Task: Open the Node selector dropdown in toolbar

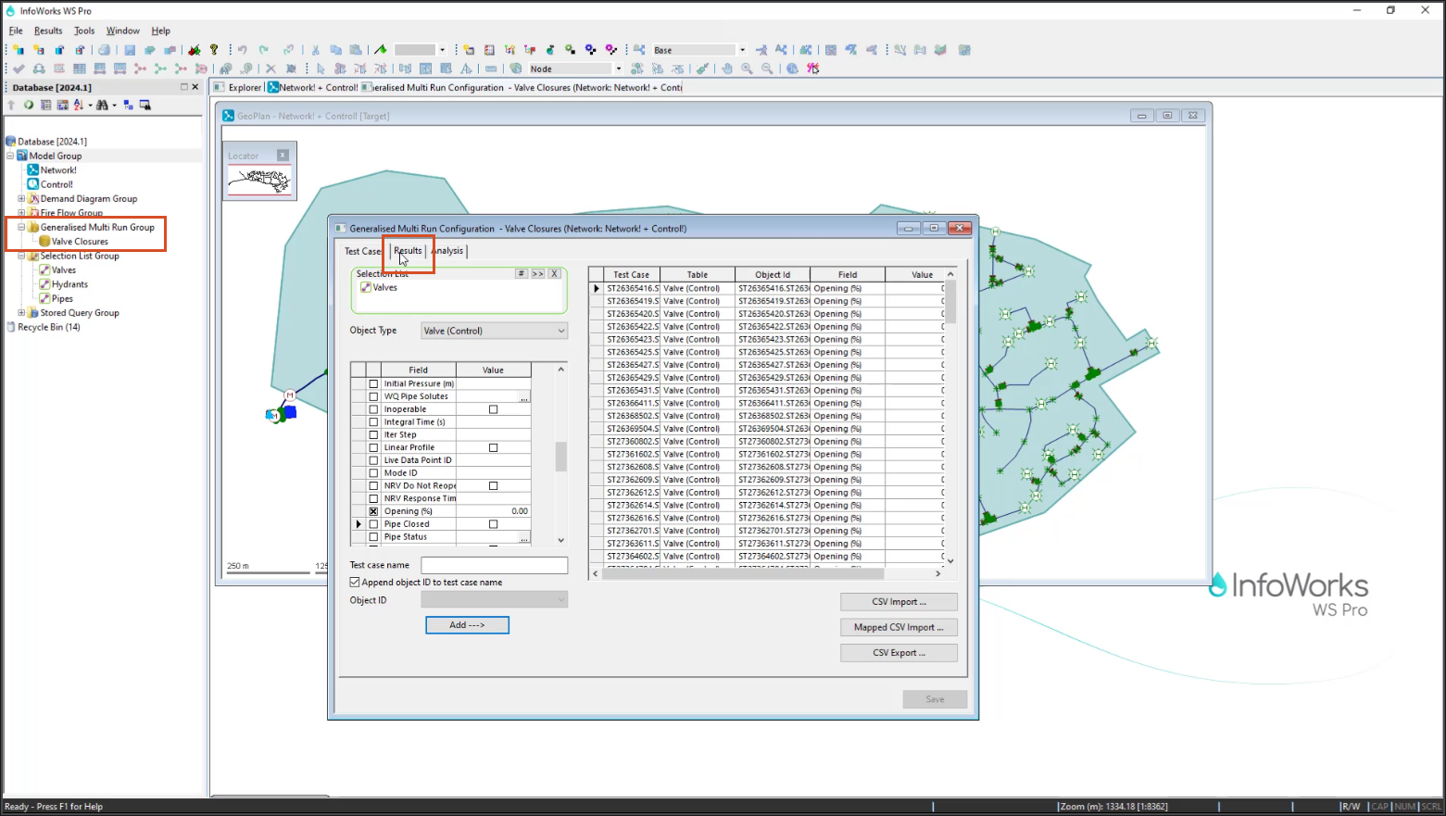Action: (x=619, y=69)
